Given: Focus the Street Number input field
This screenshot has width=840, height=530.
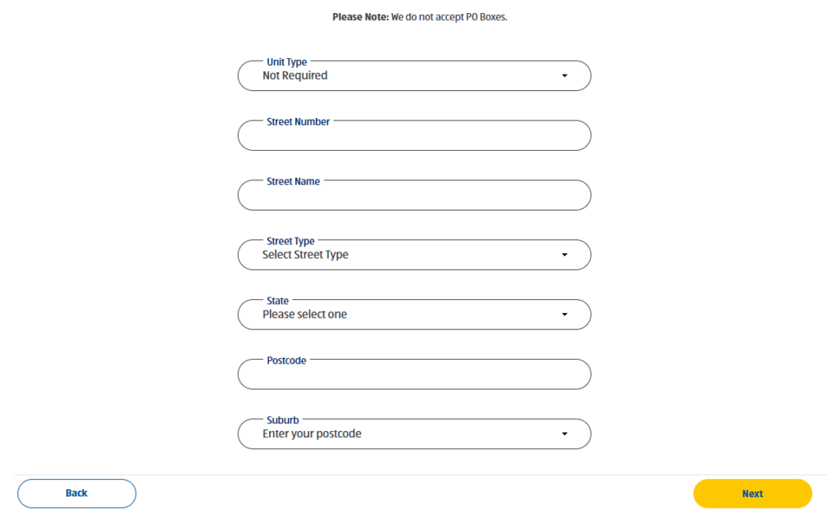Looking at the screenshot, I should pyautogui.click(x=413, y=138).
